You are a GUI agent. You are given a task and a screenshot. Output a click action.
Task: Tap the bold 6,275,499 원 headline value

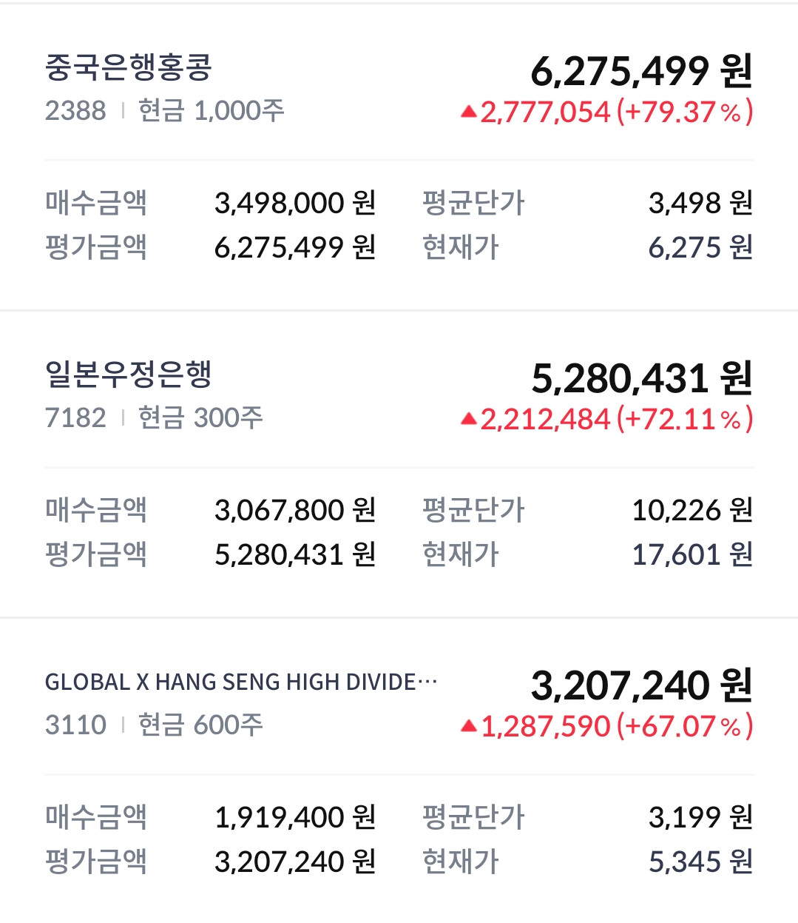pos(641,71)
